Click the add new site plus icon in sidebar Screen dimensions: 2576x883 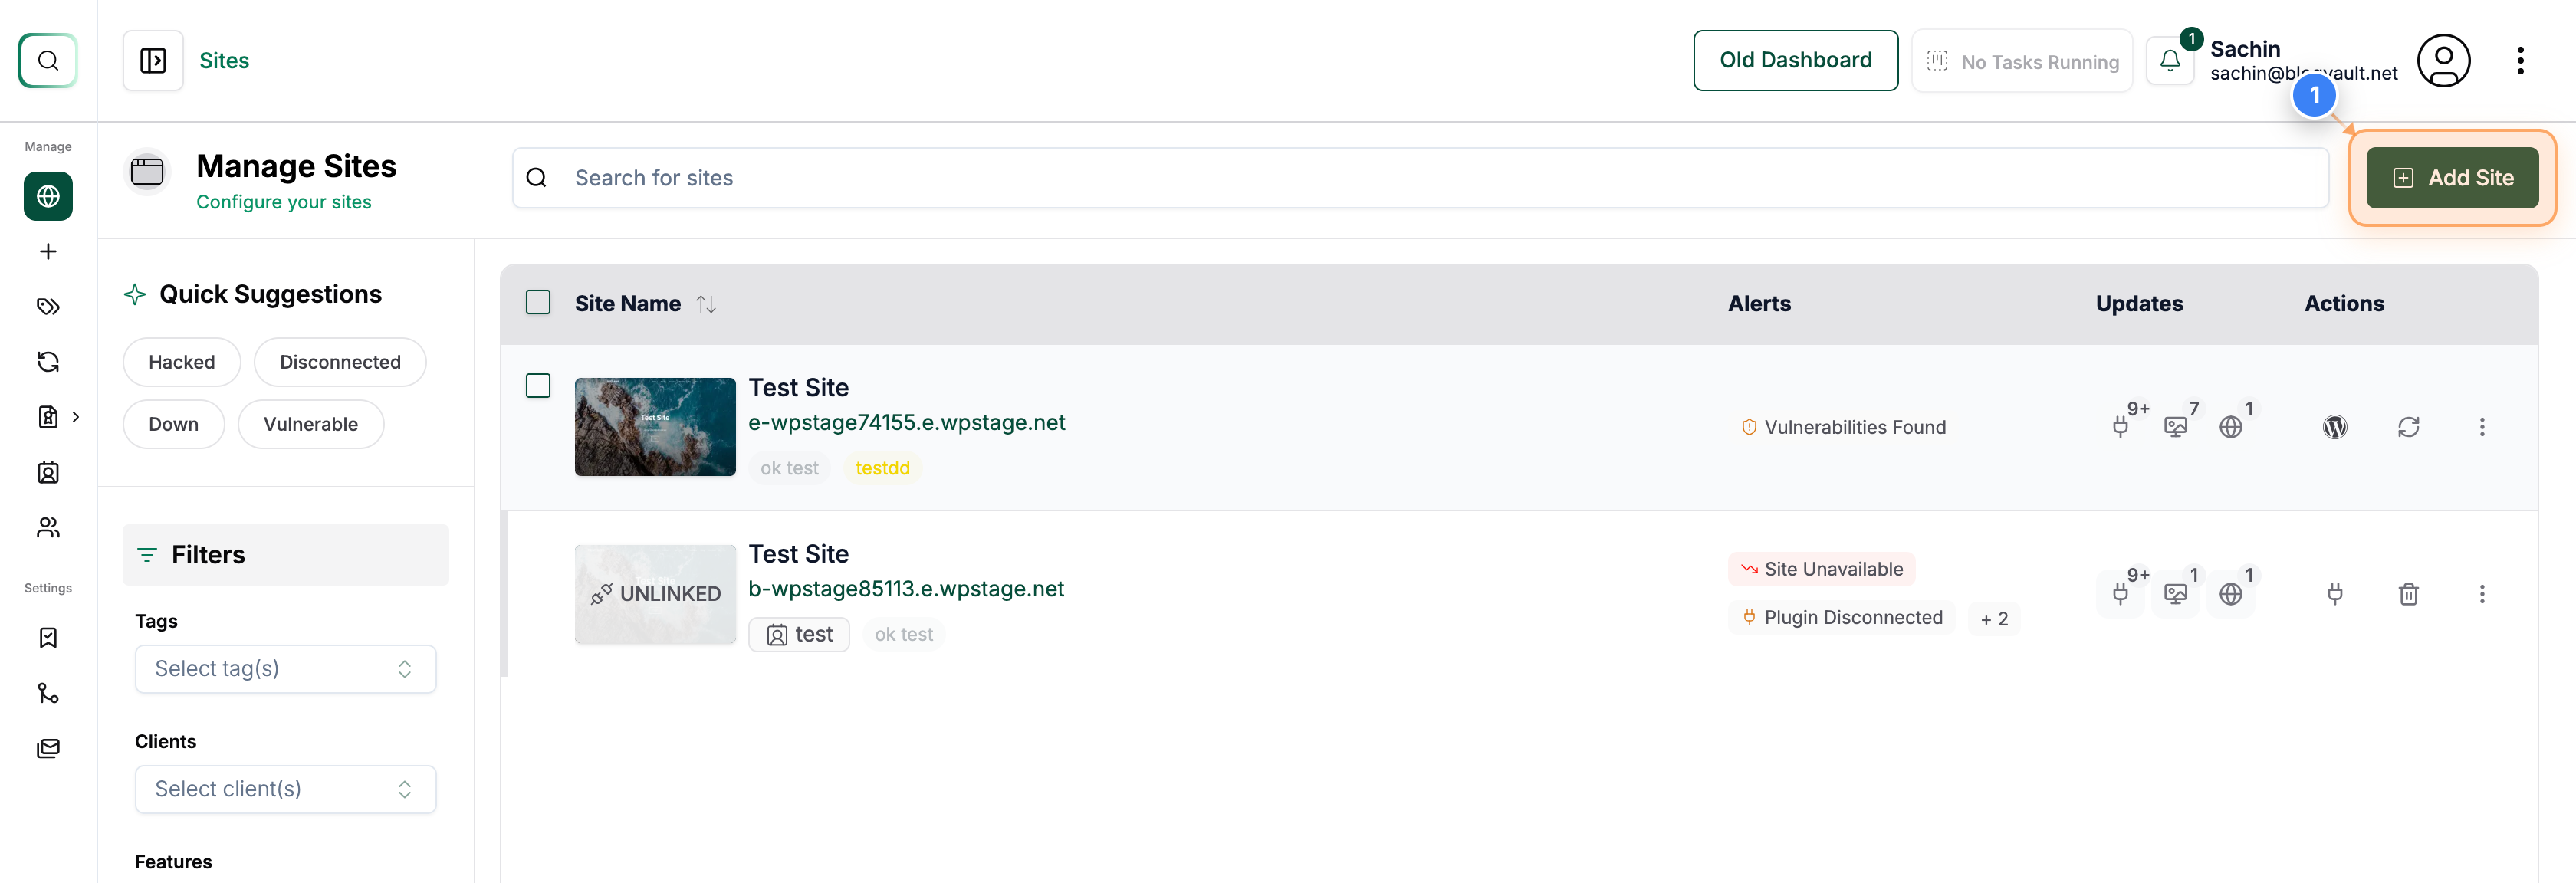(48, 251)
